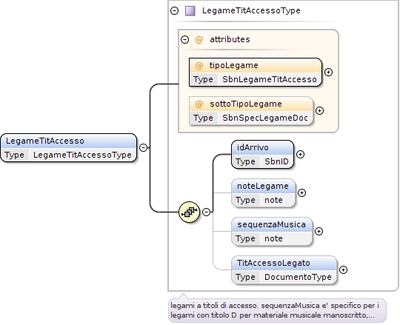This screenshot has width=400, height=325.
Task: Click the @ icon on tipoLegame
Action: point(199,65)
